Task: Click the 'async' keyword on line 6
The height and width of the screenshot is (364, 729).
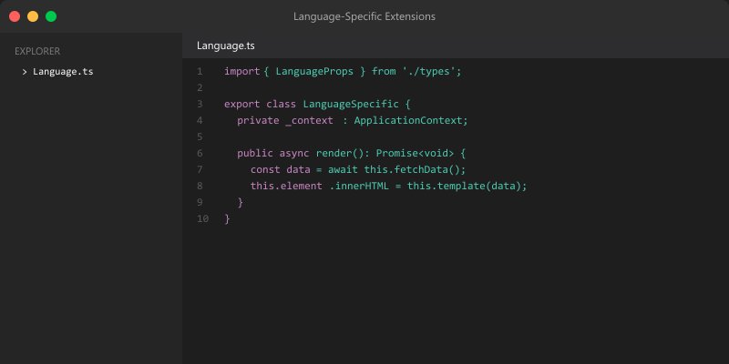Action: [293, 153]
